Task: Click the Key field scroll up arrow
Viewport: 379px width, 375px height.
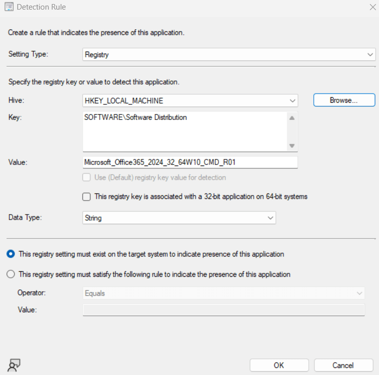Action: pyautogui.click(x=292, y=118)
